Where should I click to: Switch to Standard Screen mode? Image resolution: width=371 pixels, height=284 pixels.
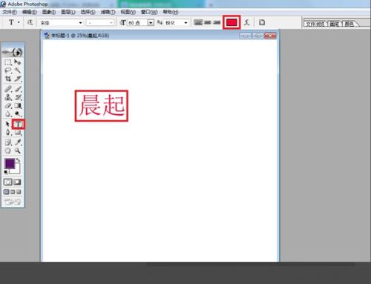(x=7, y=192)
